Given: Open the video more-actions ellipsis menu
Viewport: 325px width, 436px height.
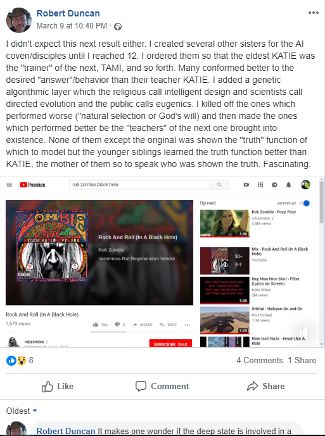Looking at the screenshot, I should pos(187,325).
